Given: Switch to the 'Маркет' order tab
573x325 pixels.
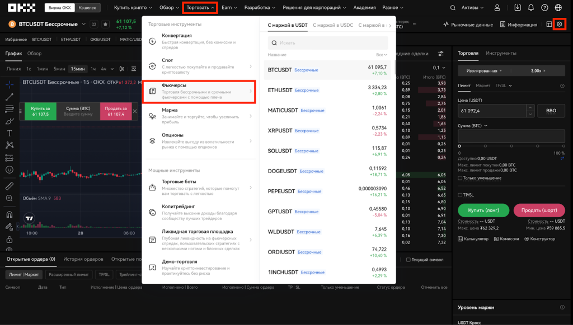Looking at the screenshot, I should [482, 85].
